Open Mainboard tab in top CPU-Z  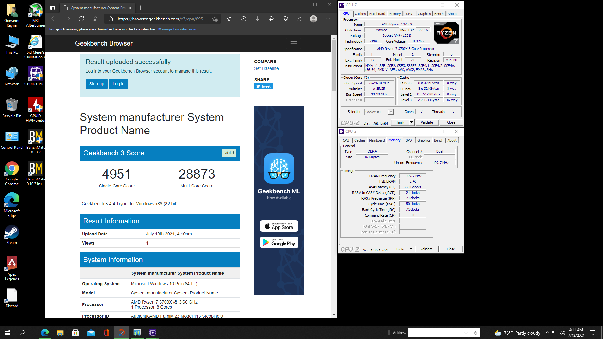coord(377,14)
